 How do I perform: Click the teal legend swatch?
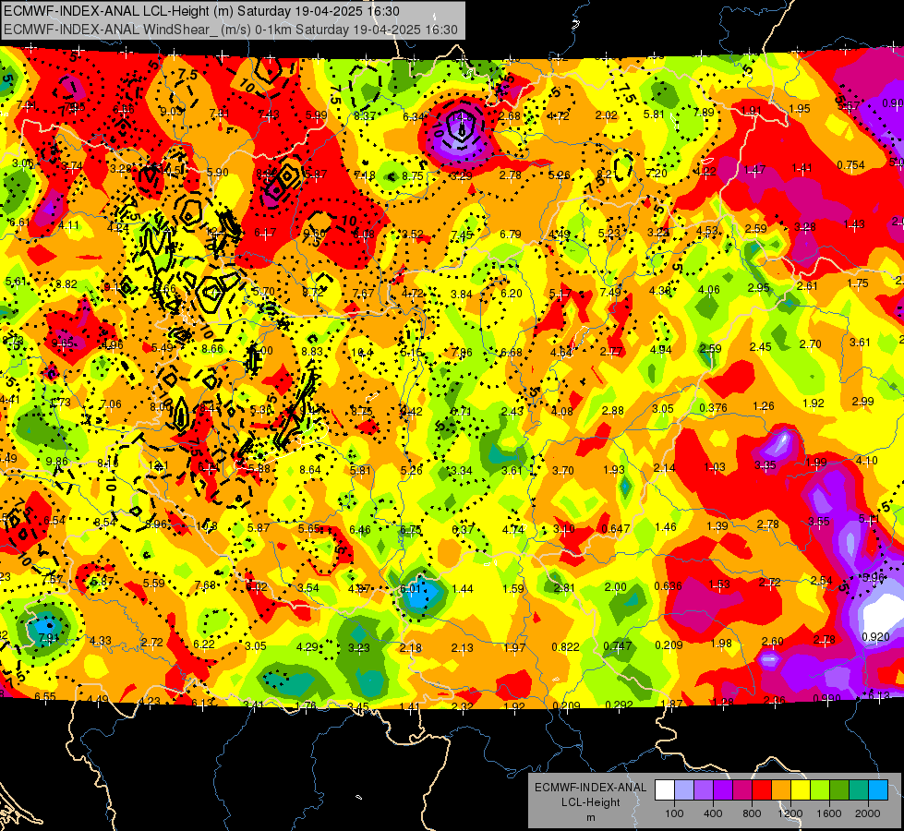pyautogui.click(x=859, y=790)
